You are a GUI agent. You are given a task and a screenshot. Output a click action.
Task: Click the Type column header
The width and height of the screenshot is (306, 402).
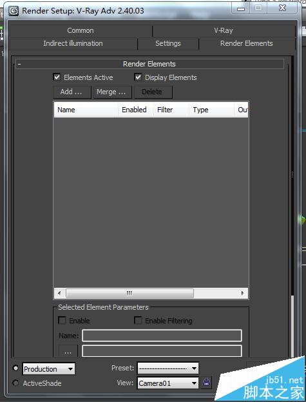[211, 110]
